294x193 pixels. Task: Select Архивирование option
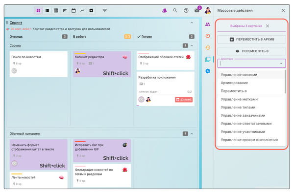[251, 83]
